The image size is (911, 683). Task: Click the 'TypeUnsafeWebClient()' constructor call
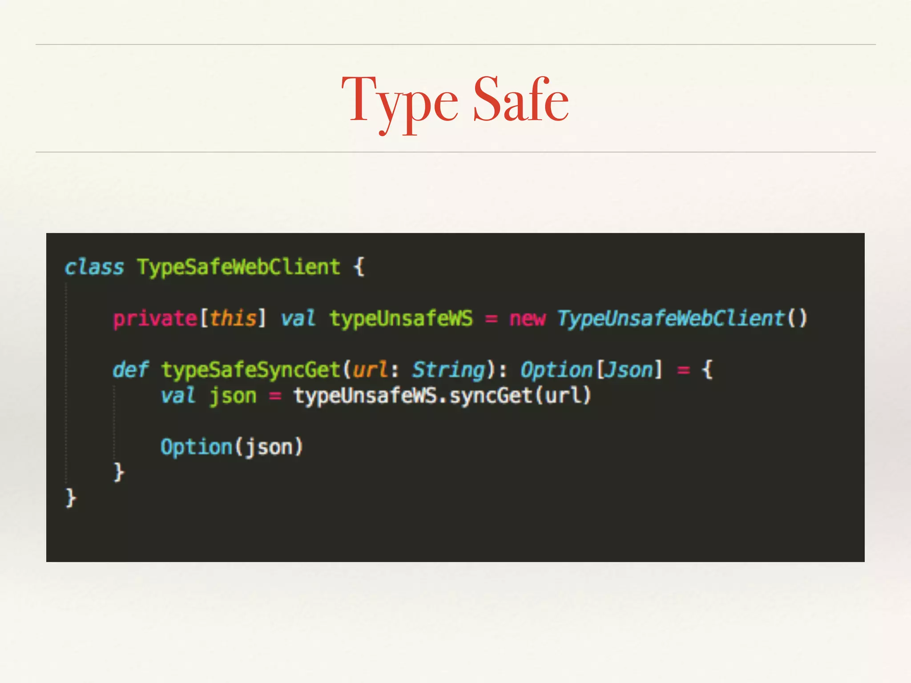(682, 319)
